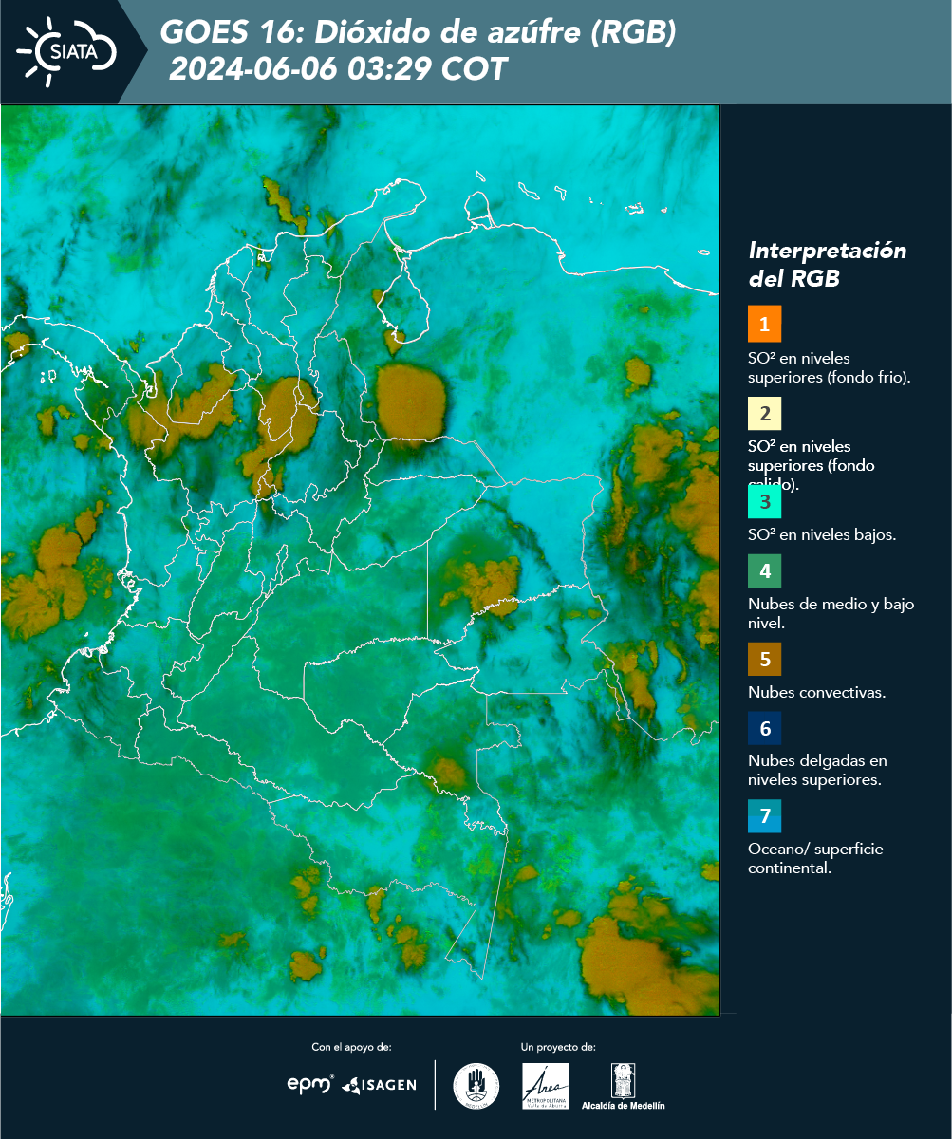952x1139 pixels.
Task: Click the title 'GOES 16: Dióxido de azúfre (RGB)'
Action: tap(419, 32)
